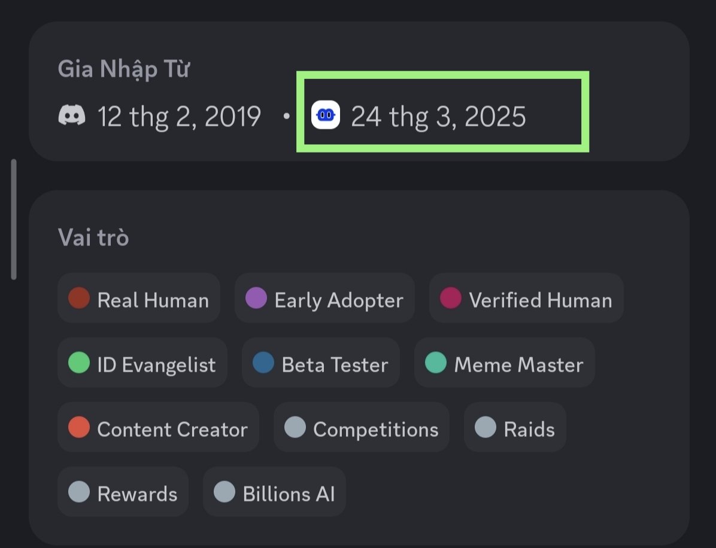Click the Rewards role chip
Screen dimensions: 716x548
tap(123, 492)
